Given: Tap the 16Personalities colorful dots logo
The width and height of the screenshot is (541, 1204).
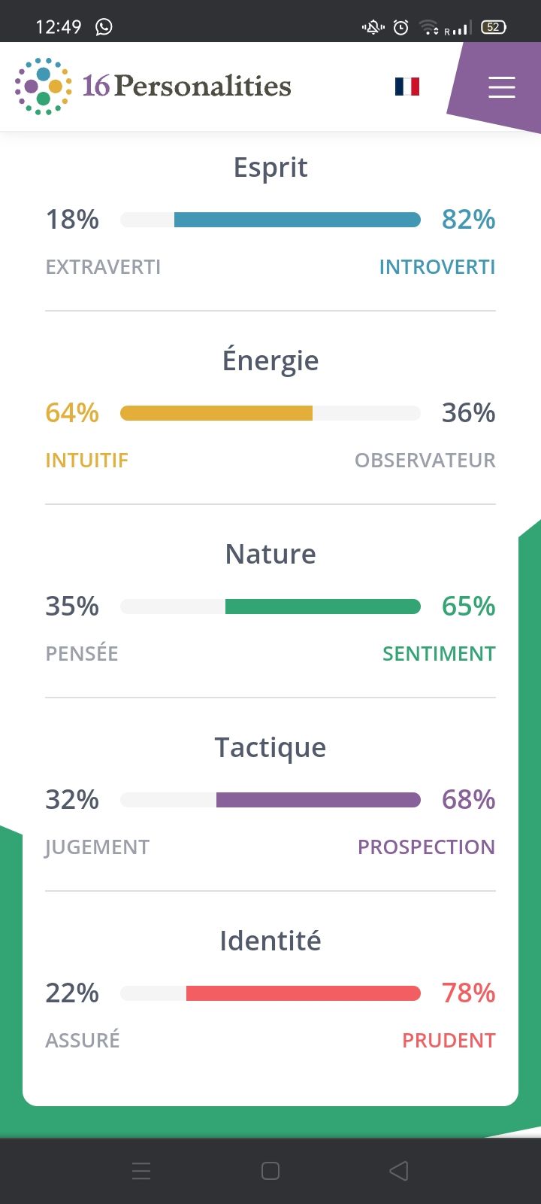Looking at the screenshot, I should tap(44, 87).
